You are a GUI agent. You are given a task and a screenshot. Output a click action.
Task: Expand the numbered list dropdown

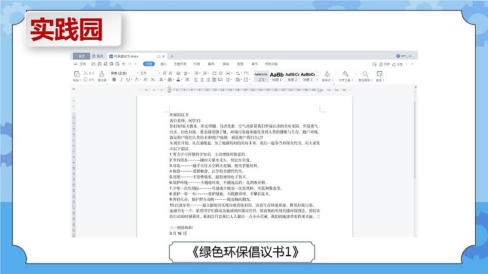(208, 73)
